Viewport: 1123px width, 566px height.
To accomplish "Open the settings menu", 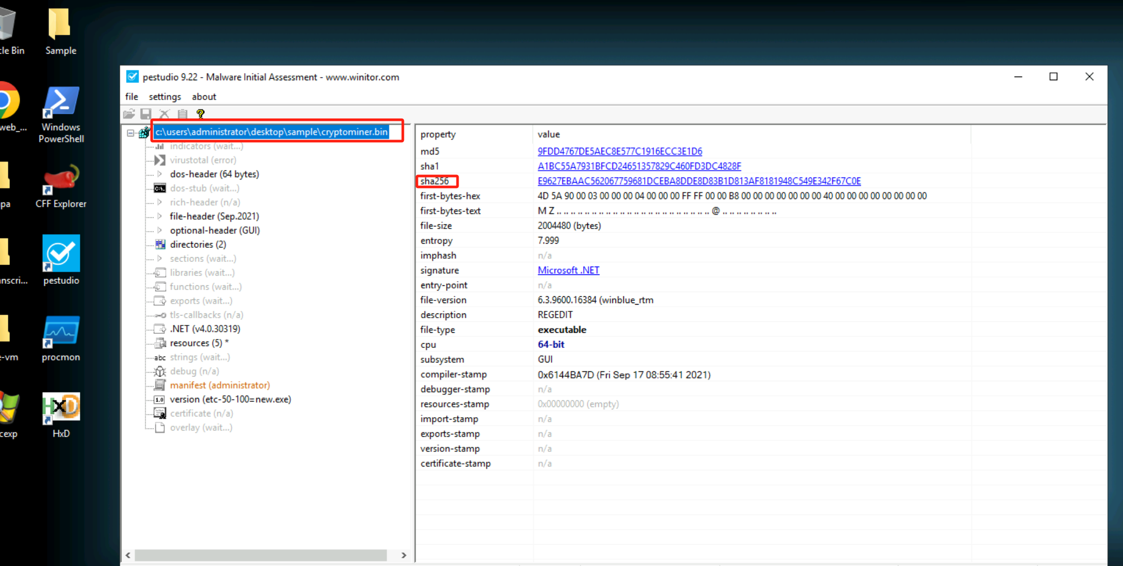I will point(165,97).
